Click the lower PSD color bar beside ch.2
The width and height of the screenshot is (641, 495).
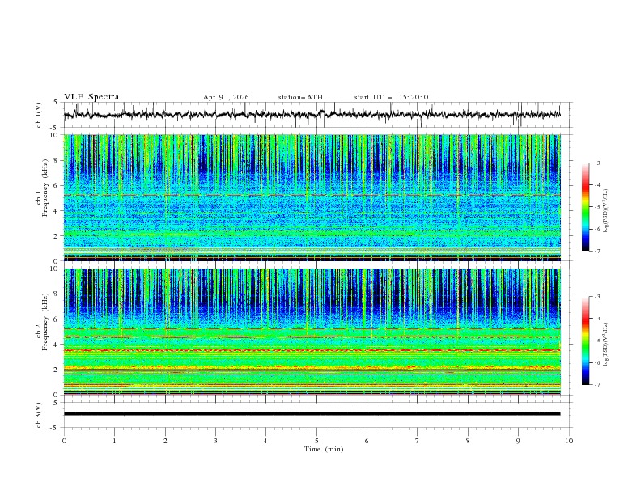[585, 341]
